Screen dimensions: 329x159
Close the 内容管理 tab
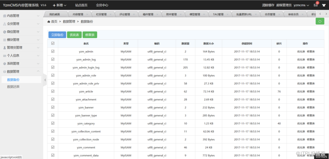pos(87,14)
